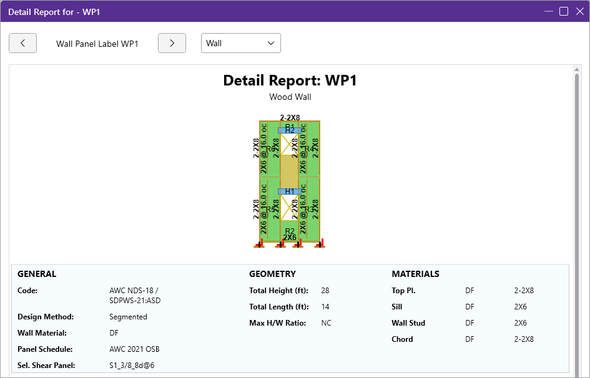Click the leftmost hold-down support symbol
Image resolution: width=590 pixels, height=378 pixels.
(260, 244)
